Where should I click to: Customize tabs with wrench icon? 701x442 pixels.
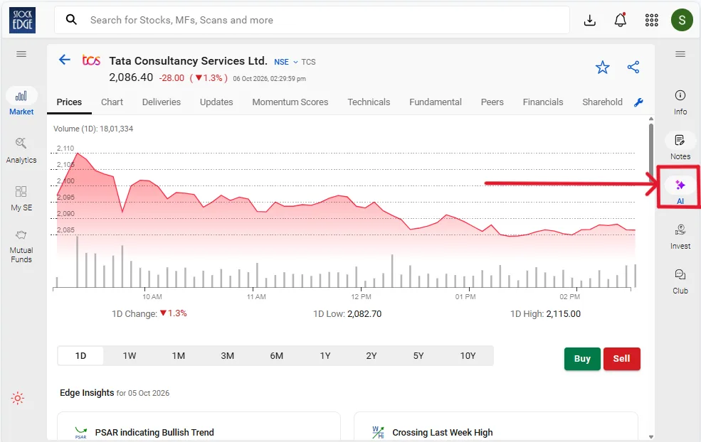pyautogui.click(x=638, y=102)
